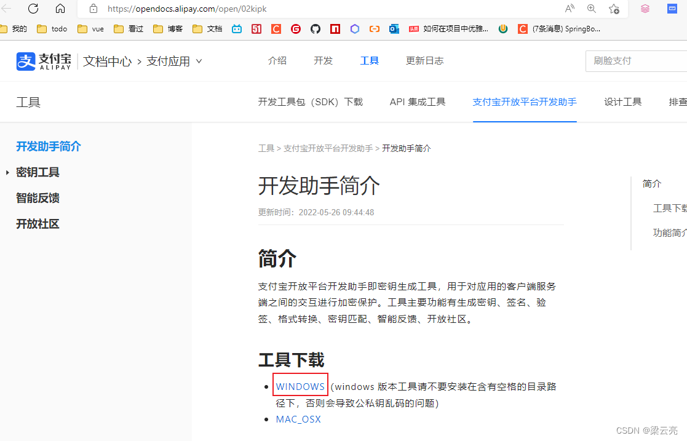Open the 文档 bookmarks folder
The image size is (687, 441).
tap(208, 29)
